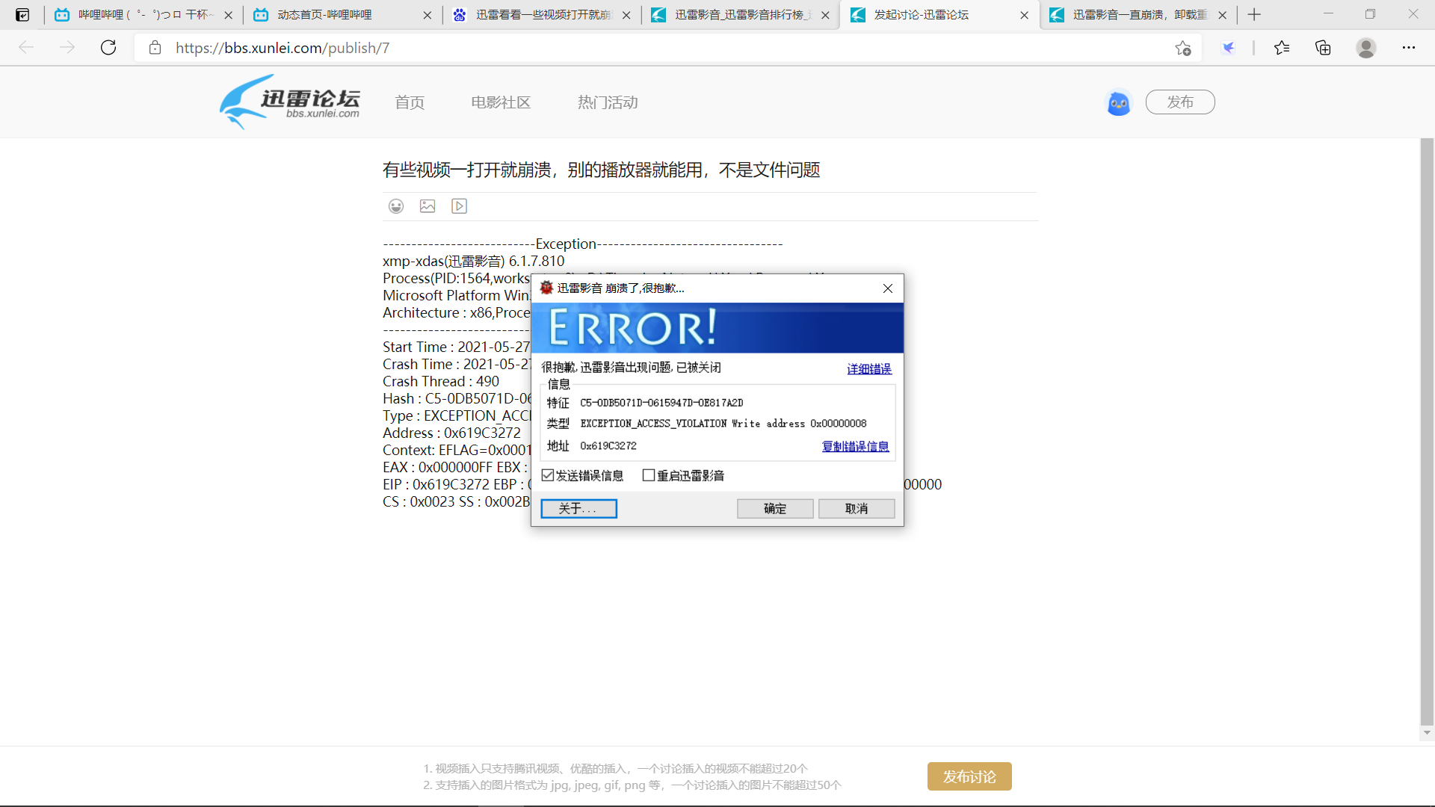
Task: Click the browser reload icon
Action: click(108, 47)
